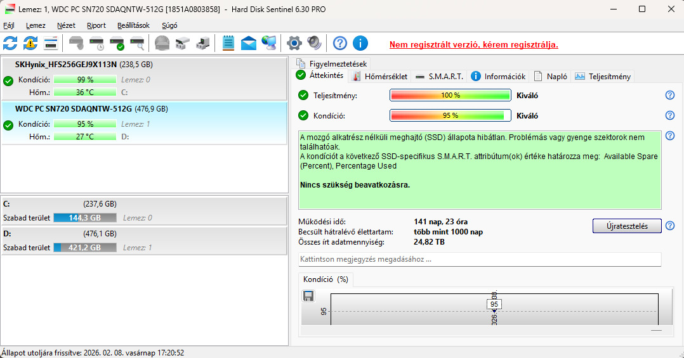This screenshot has height=358, width=684.
Task: Click help icon beside Kondíció 95 % bar
Action: pyautogui.click(x=670, y=115)
